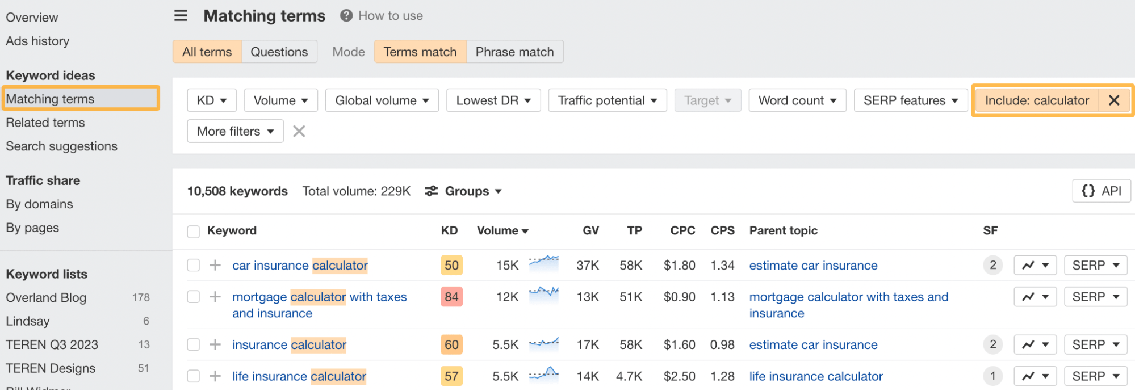Click the Groups settings icon
The width and height of the screenshot is (1135, 391).
pyautogui.click(x=432, y=191)
